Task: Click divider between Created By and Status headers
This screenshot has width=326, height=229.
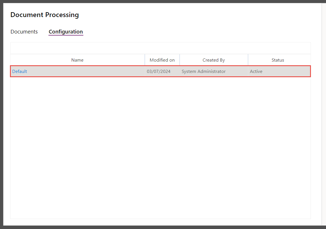Action: (248, 60)
